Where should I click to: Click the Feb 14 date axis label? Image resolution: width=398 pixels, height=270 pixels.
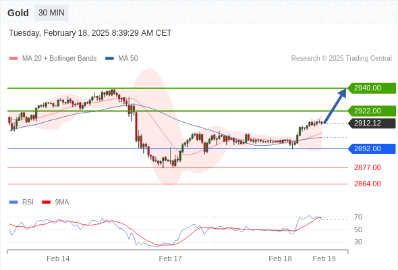pos(58,259)
